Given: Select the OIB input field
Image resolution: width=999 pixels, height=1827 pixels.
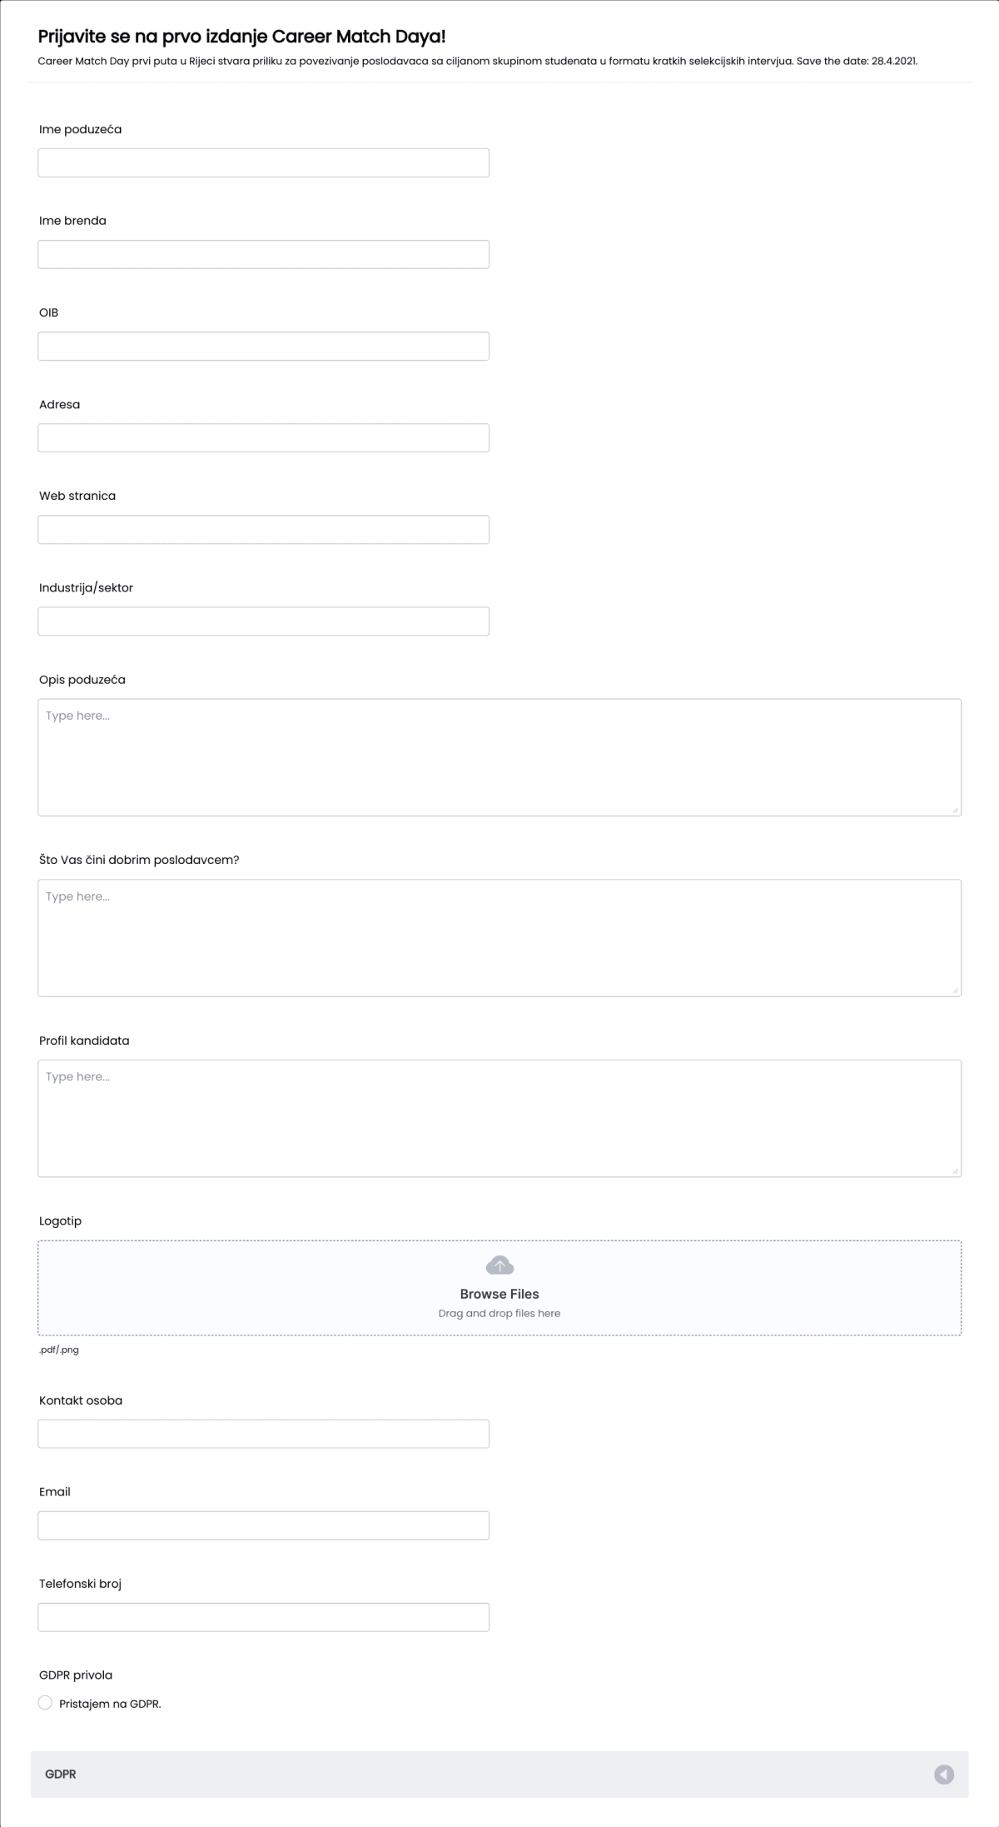Looking at the screenshot, I should coord(263,346).
